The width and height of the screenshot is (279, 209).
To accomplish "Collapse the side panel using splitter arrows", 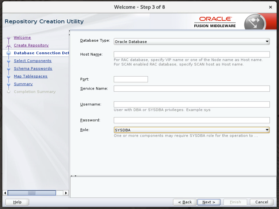I will click(x=69, y=33).
